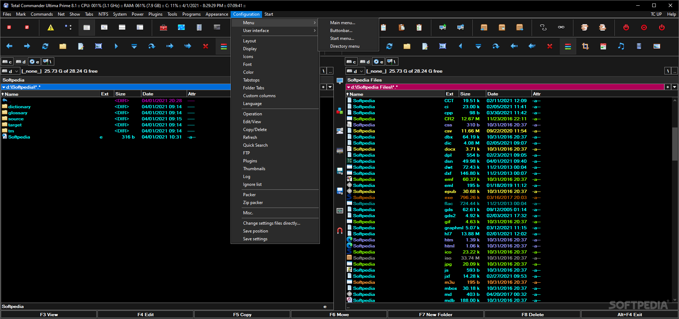This screenshot has height=319, width=679.
Task: Open left panel directory history dropdown arrow
Action: click(x=330, y=87)
